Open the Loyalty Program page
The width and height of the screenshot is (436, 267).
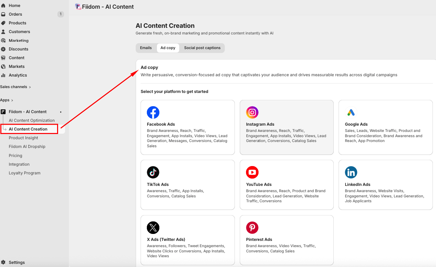tap(24, 173)
